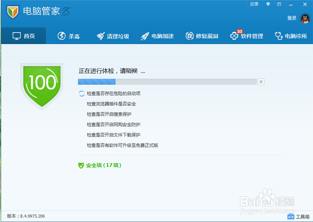
Task: Click the 清理垃圾 broom icon
Action: (x=101, y=36)
